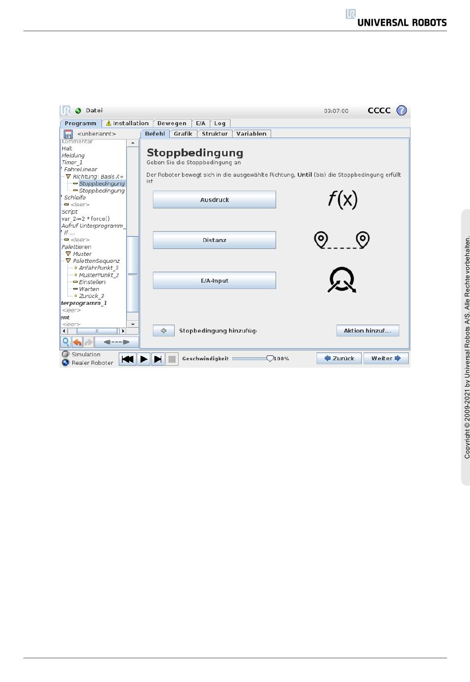Click the <unbenannt> program name

(x=96, y=134)
